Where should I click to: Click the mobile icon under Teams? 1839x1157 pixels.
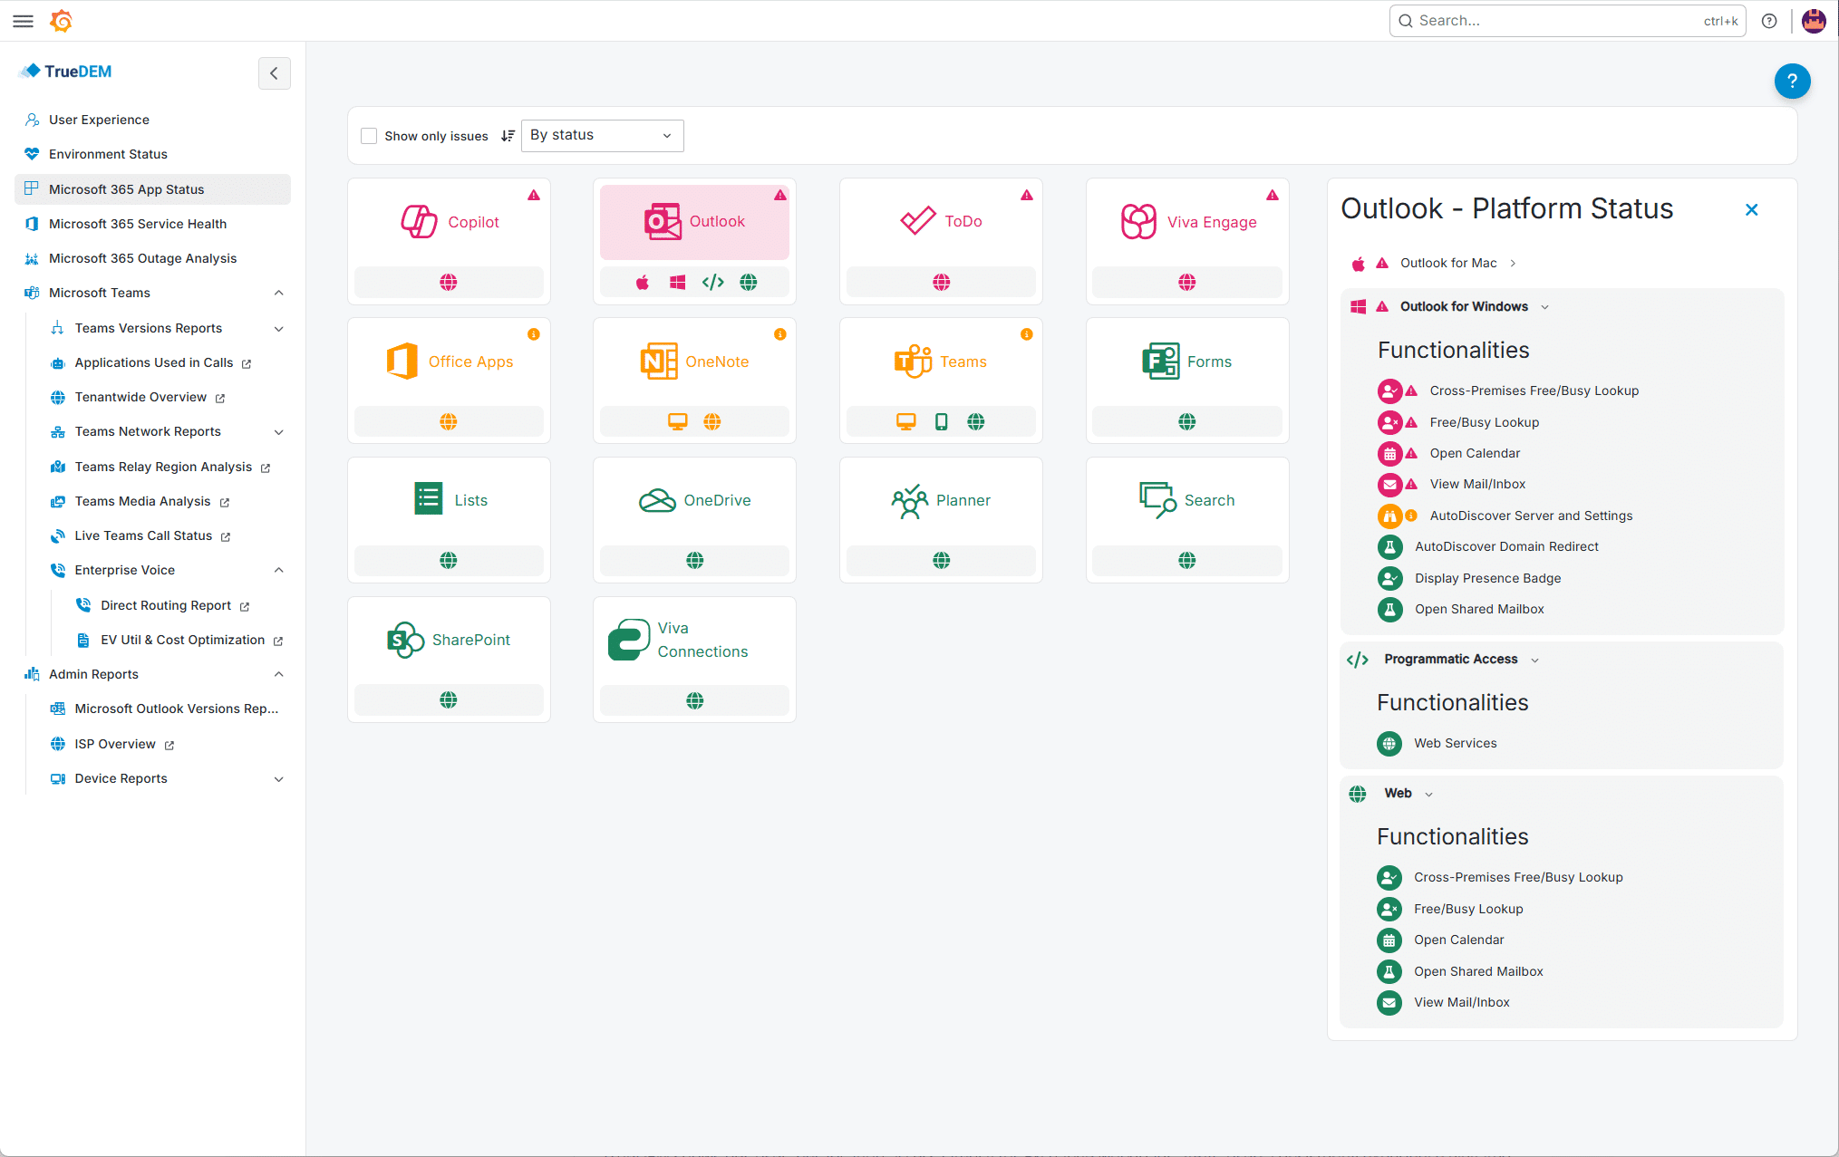click(x=942, y=421)
